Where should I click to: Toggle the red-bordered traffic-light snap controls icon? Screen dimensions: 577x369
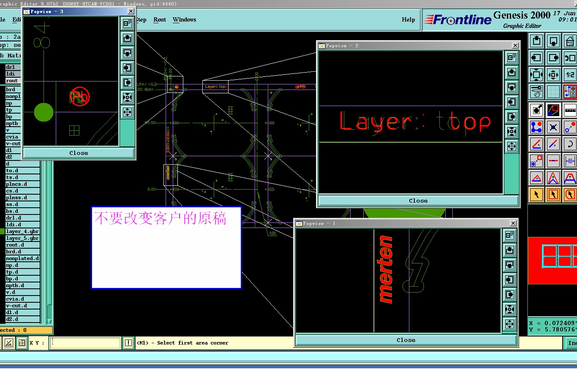(x=570, y=91)
